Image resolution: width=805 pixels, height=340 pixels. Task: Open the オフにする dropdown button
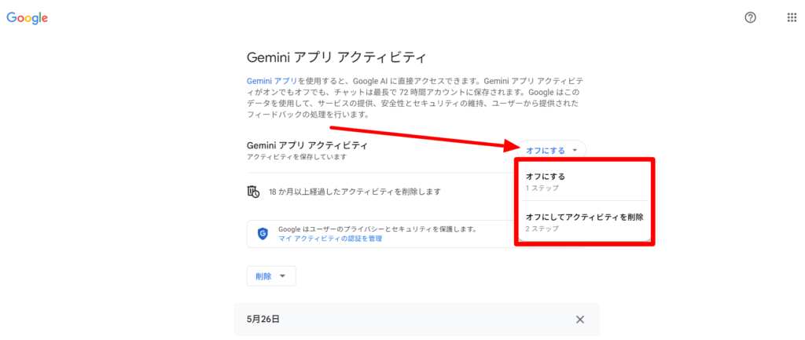551,150
